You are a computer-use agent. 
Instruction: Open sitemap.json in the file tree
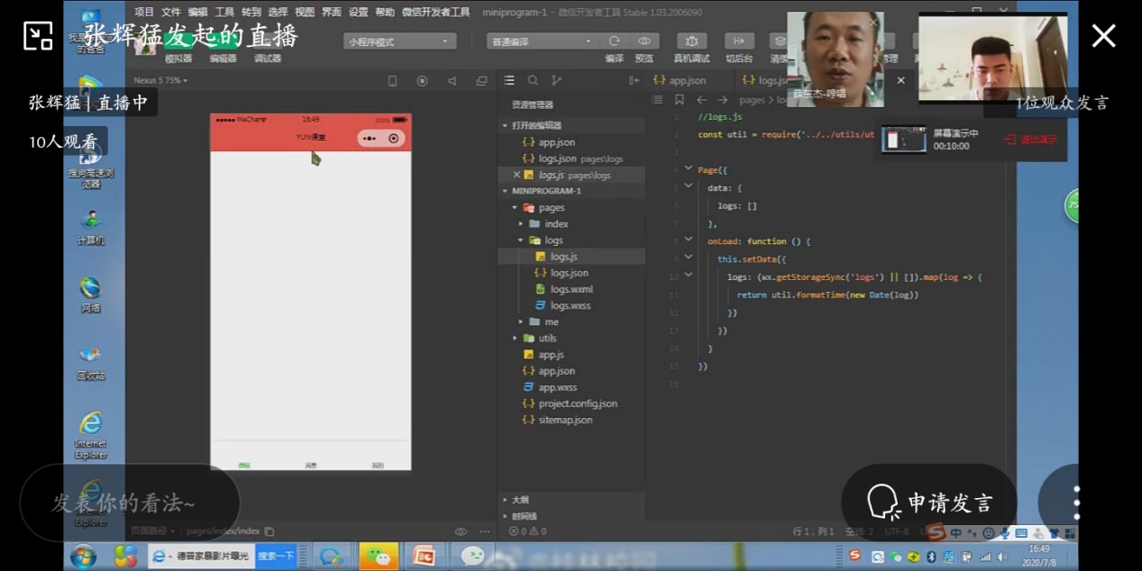click(565, 420)
